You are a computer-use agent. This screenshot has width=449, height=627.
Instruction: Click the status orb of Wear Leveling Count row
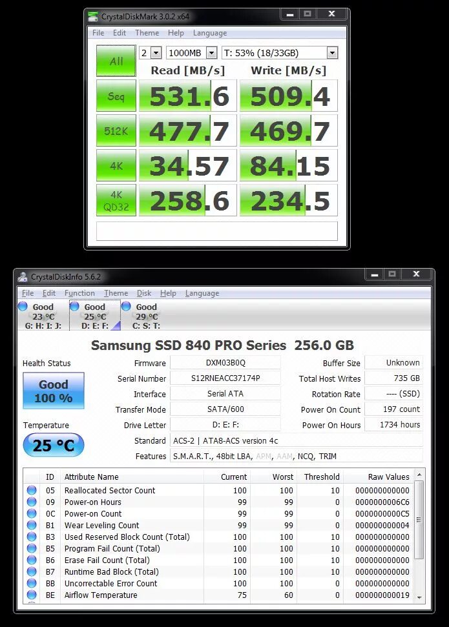[x=32, y=525]
